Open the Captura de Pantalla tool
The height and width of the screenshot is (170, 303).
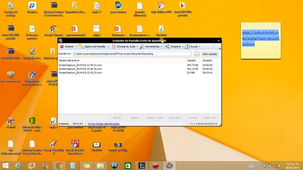pos(92,46)
